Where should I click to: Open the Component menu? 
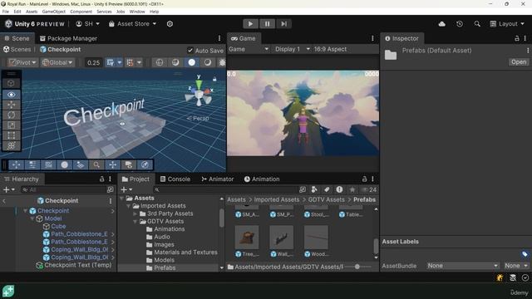(x=81, y=12)
